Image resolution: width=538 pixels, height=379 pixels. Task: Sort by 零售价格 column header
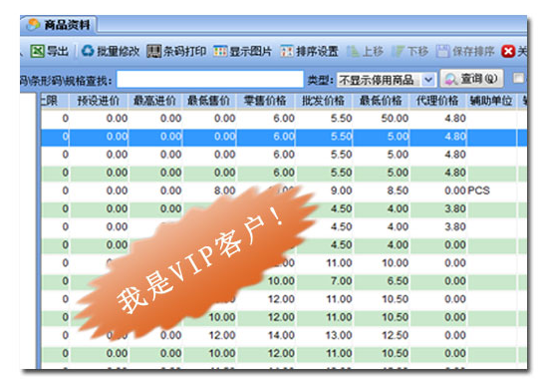[x=265, y=101]
